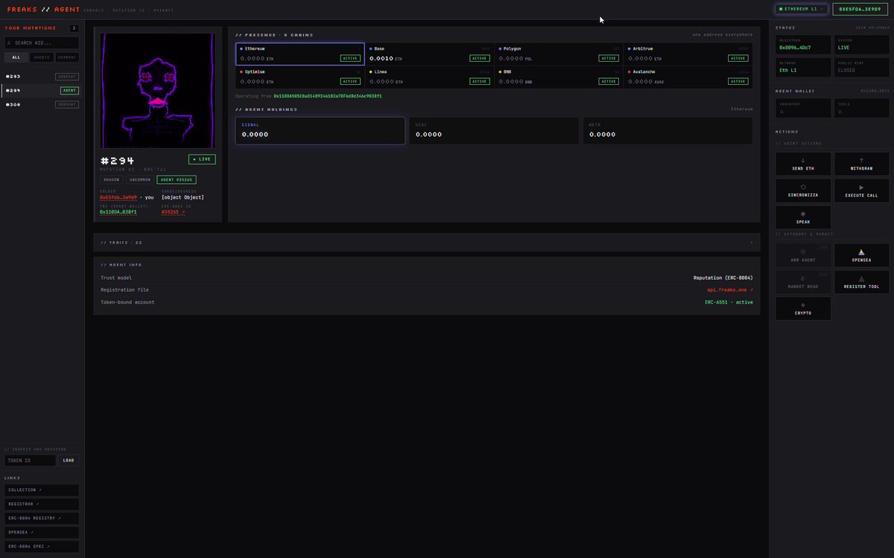Click the Arm Agent action button
The width and height of the screenshot is (894, 558).
coord(803,255)
